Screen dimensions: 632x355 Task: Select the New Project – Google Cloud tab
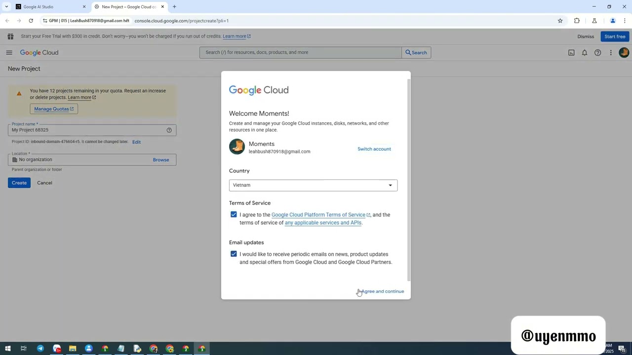(129, 7)
